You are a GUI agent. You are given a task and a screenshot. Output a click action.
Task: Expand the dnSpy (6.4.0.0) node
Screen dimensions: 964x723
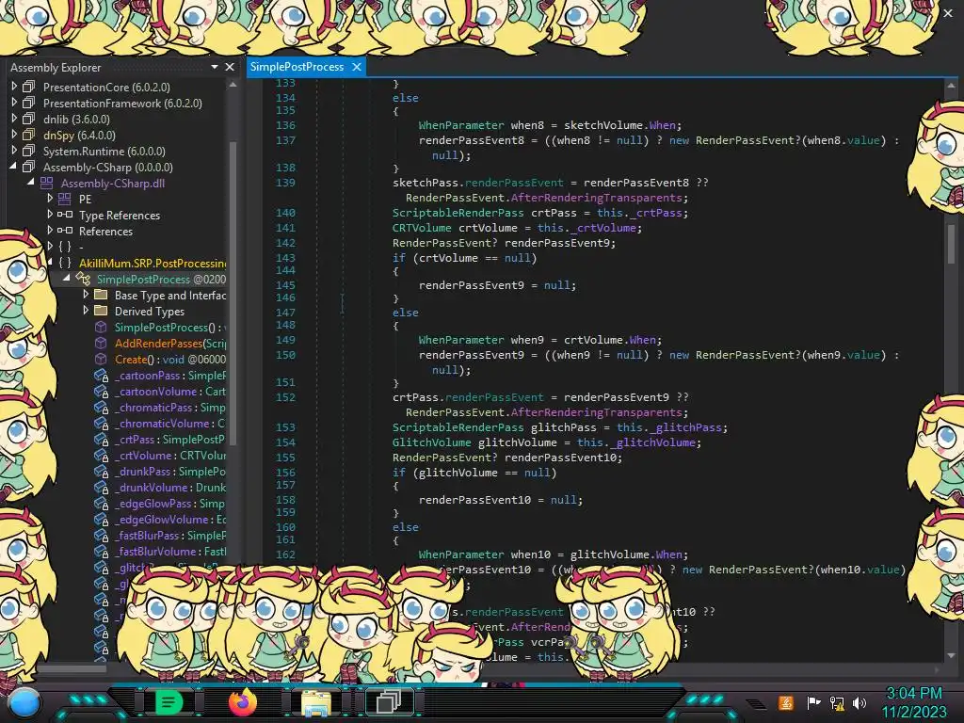[14, 135]
